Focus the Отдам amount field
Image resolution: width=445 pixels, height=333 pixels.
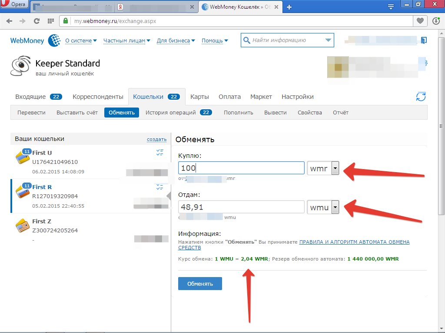pos(241,207)
